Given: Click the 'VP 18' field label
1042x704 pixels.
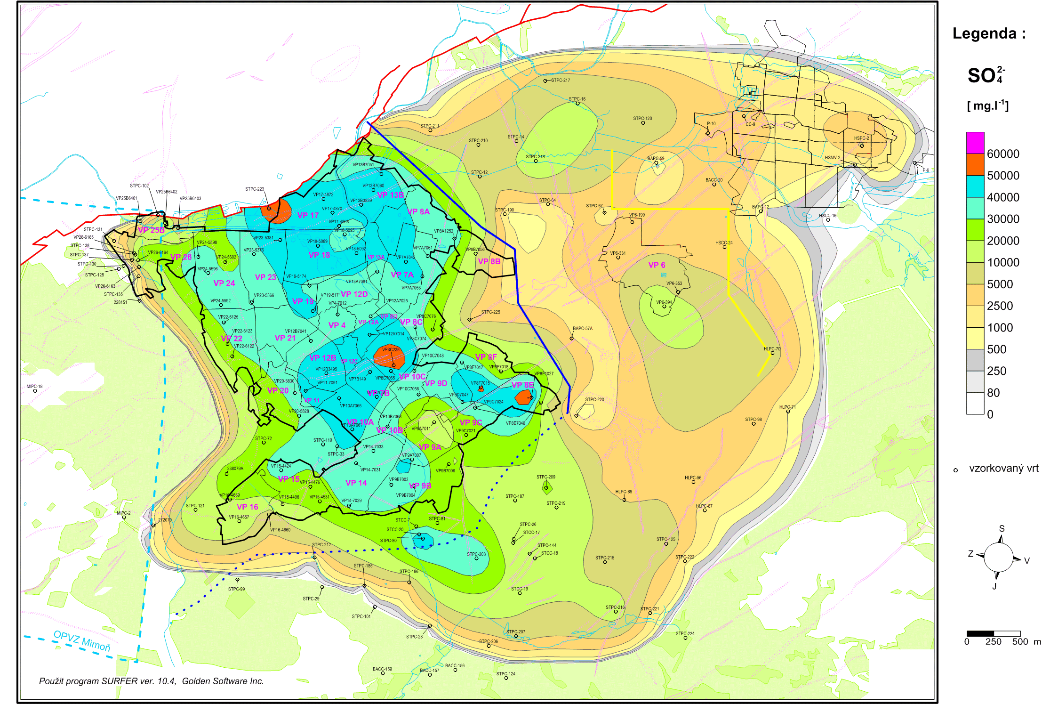Looking at the screenshot, I should pos(319,255).
